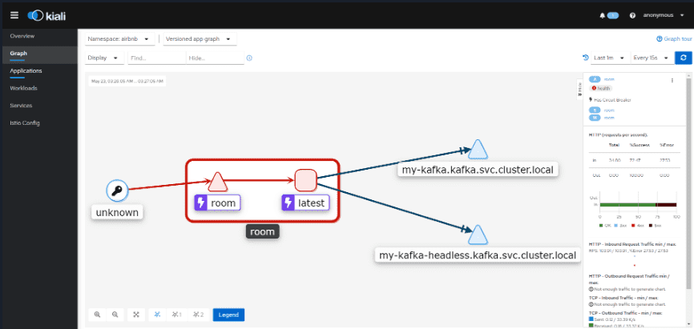Click the unknown node label

(117, 213)
